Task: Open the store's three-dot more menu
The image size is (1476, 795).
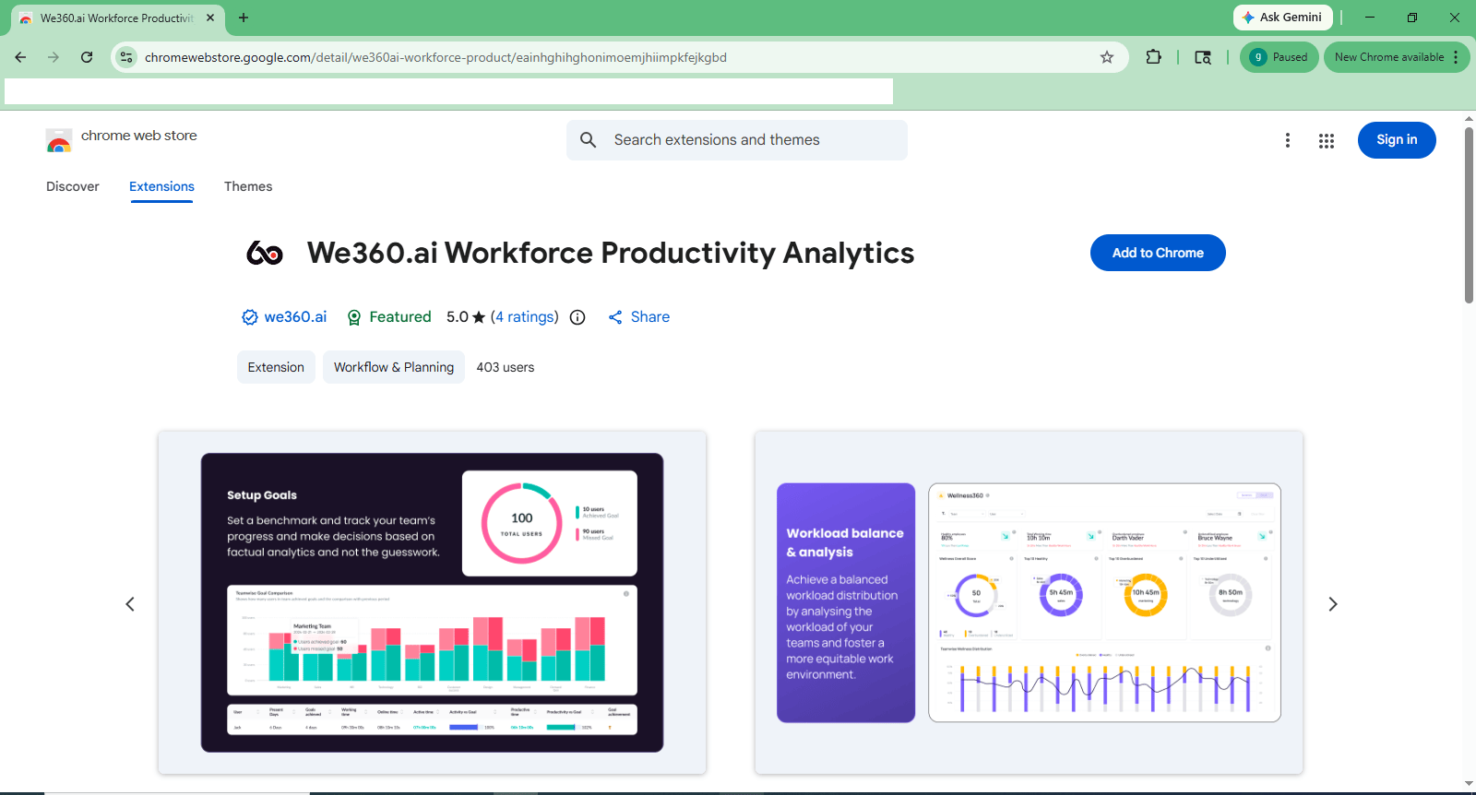Action: 1288,140
